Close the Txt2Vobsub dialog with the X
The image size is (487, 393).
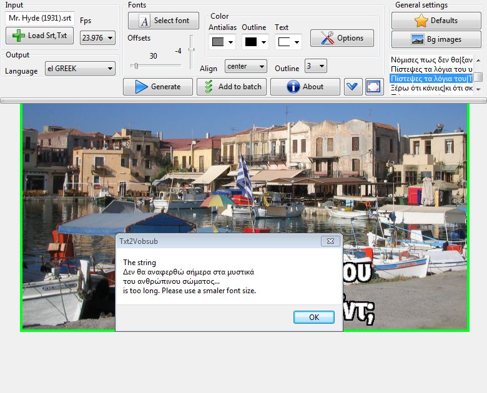click(x=330, y=241)
